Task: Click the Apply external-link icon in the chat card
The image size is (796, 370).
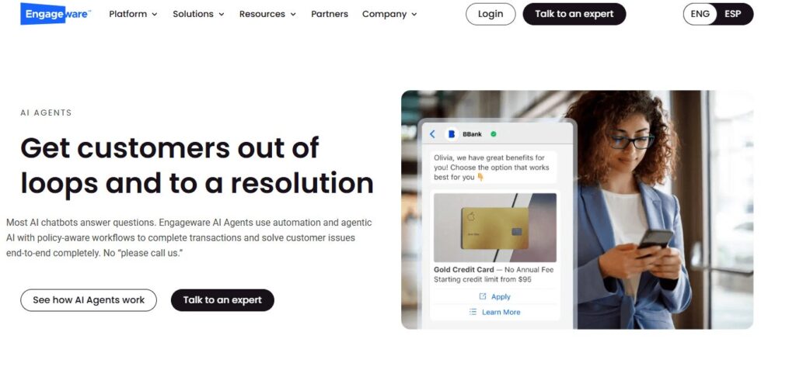Action: 483,296
